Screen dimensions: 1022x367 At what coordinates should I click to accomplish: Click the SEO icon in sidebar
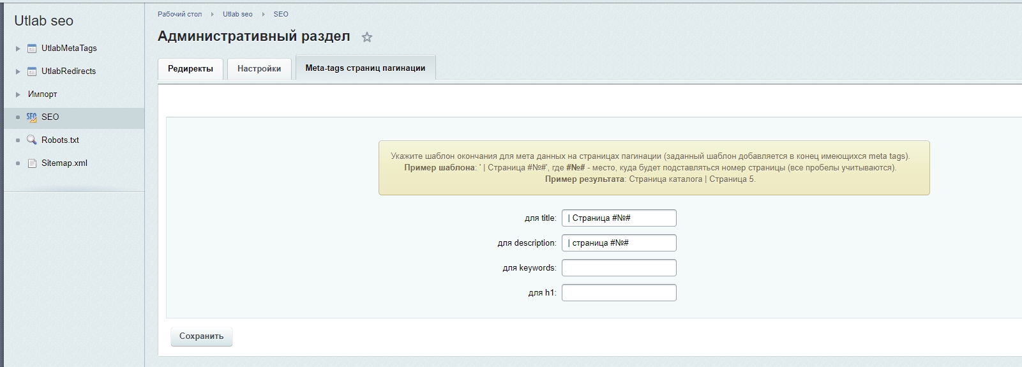(x=32, y=117)
